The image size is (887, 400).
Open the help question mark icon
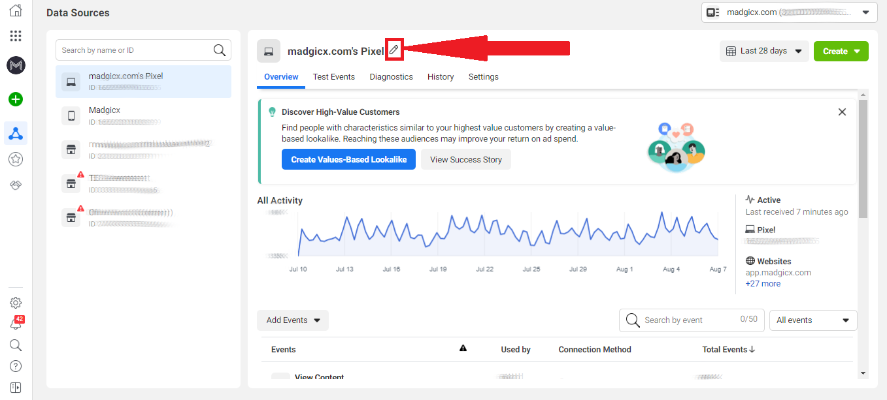click(x=16, y=366)
